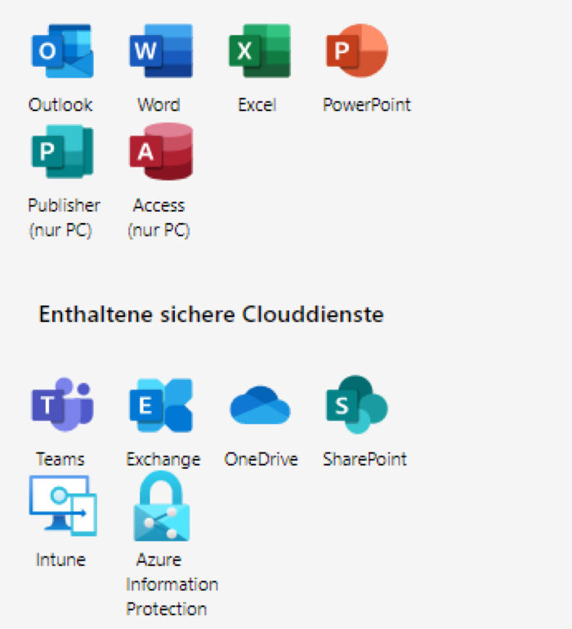Choose the Publisher app icon
The width and height of the screenshot is (572, 629).
coord(63,152)
